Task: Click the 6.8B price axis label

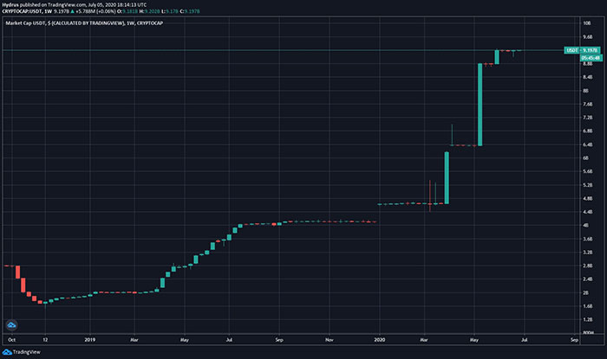Action: (x=588, y=131)
